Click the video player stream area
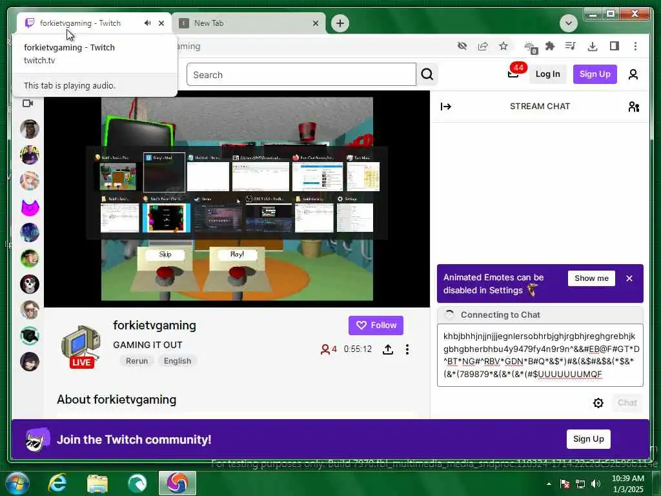This screenshot has width=661, height=496. point(237,199)
